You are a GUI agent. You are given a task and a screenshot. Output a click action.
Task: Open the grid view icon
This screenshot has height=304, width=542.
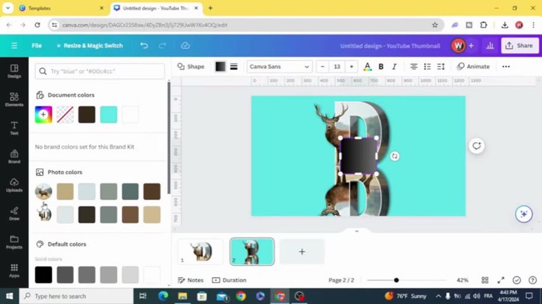tap(485, 280)
